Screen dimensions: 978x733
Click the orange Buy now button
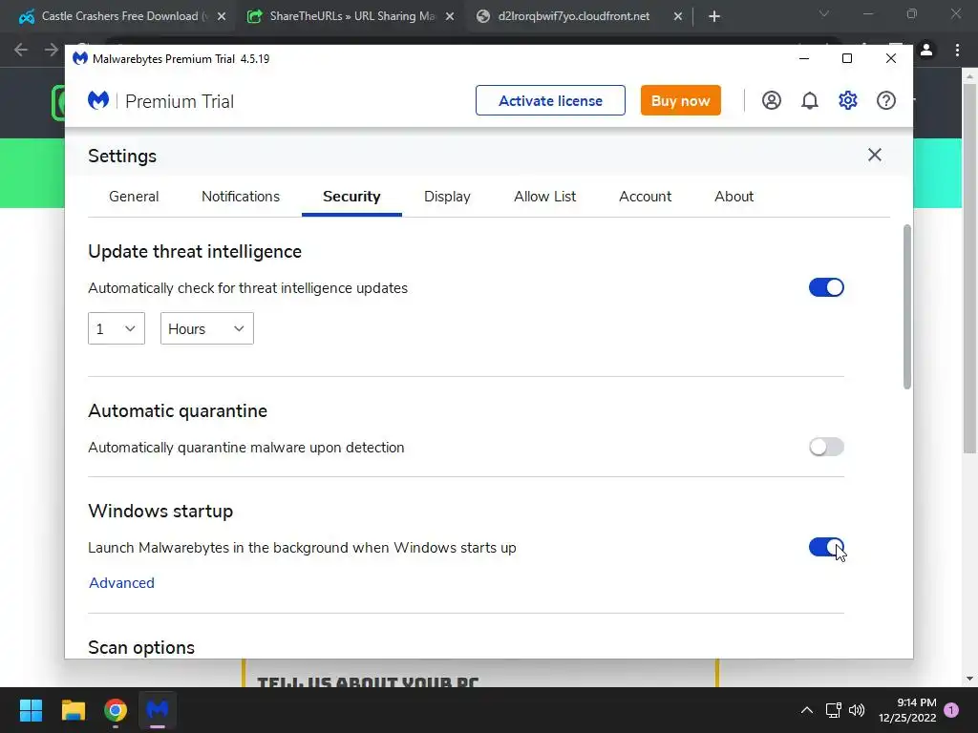coord(680,100)
